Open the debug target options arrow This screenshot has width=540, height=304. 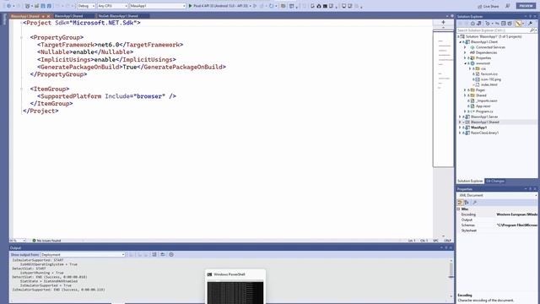tap(250, 6)
